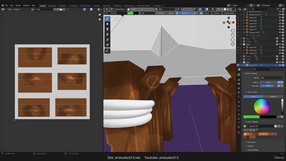Select the Gradient mode button
286x161 pixels.
tap(273, 97)
